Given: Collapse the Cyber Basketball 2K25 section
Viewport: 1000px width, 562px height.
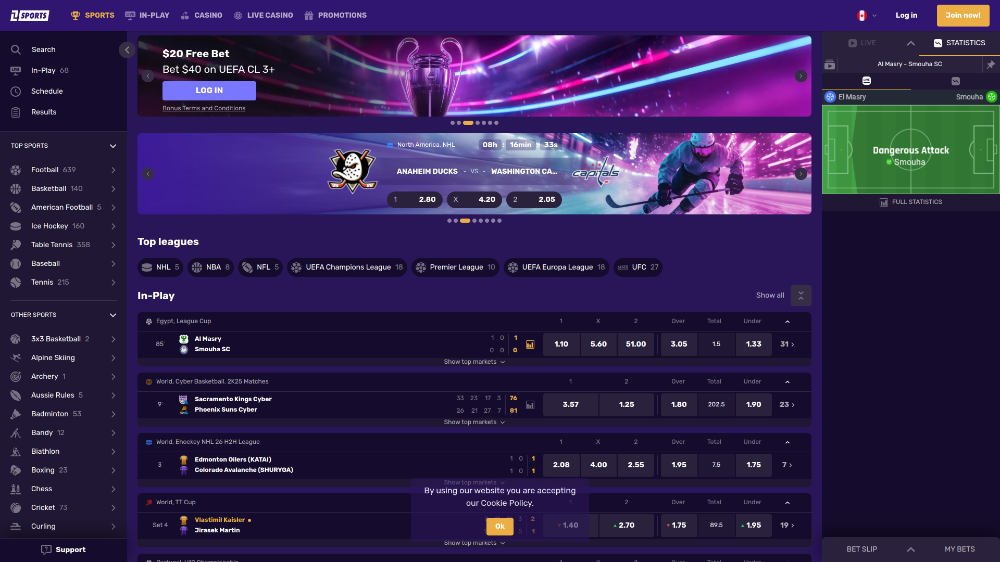Looking at the screenshot, I should point(787,382).
